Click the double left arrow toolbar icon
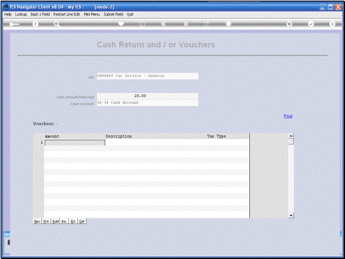Screen dimensions: 345x259 163,24
